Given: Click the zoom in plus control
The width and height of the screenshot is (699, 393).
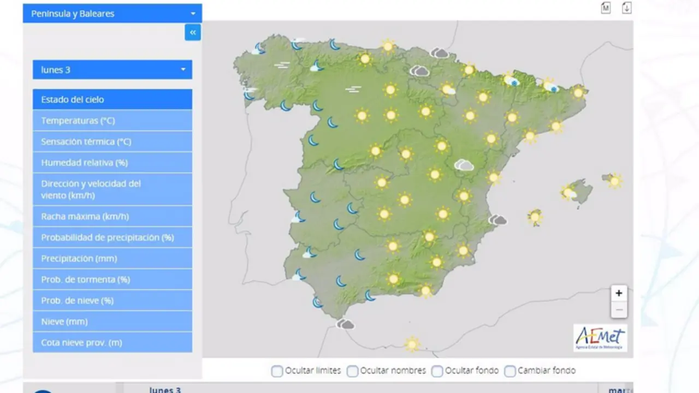Looking at the screenshot, I should 619,293.
